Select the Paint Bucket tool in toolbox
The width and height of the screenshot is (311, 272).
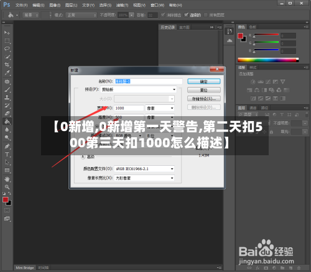pos(7,122)
